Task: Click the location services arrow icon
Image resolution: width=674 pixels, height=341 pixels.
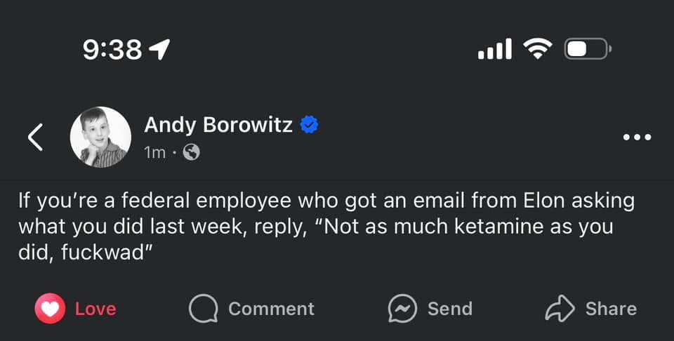Action: click(x=160, y=49)
